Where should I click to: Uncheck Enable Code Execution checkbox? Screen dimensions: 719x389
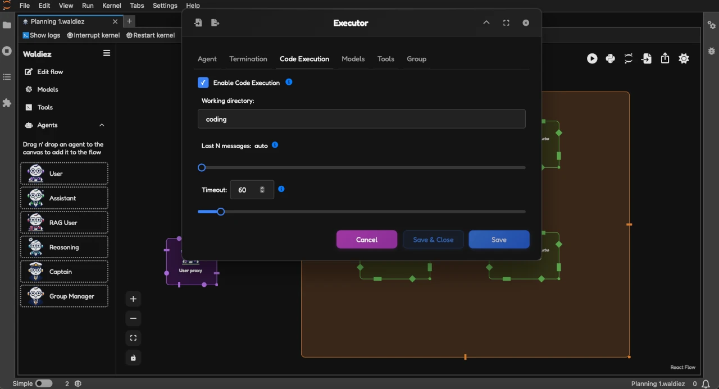click(203, 83)
